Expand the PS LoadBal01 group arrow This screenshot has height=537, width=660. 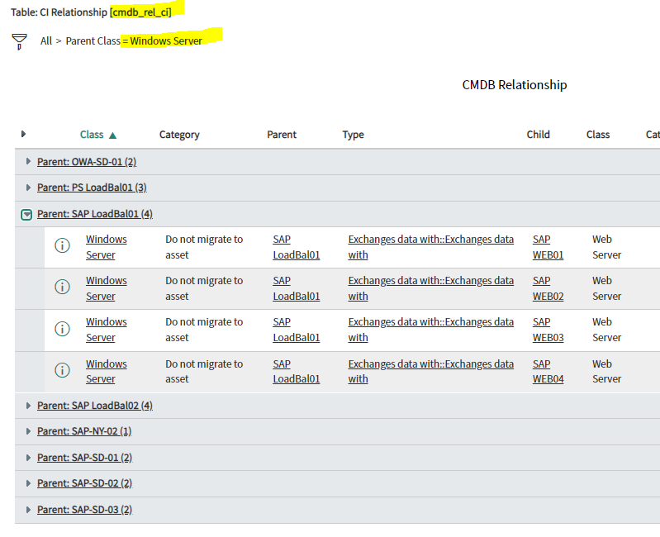28,188
